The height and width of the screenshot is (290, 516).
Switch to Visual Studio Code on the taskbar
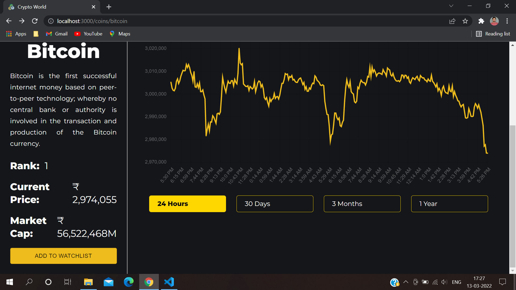[169, 282]
